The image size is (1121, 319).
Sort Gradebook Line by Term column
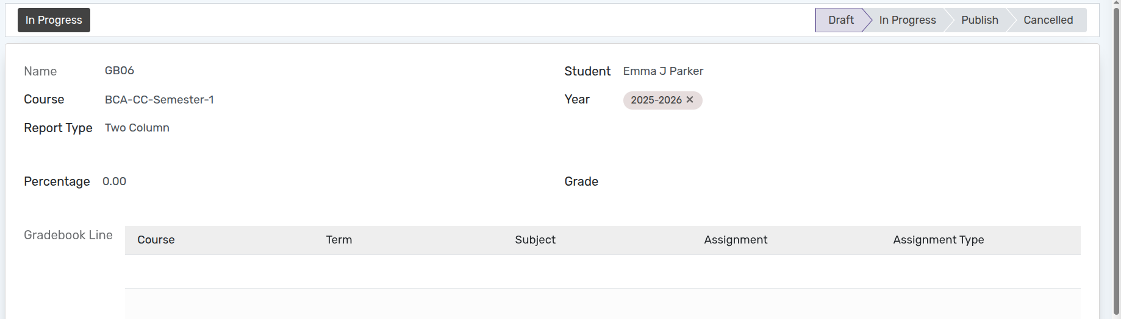[339, 240]
